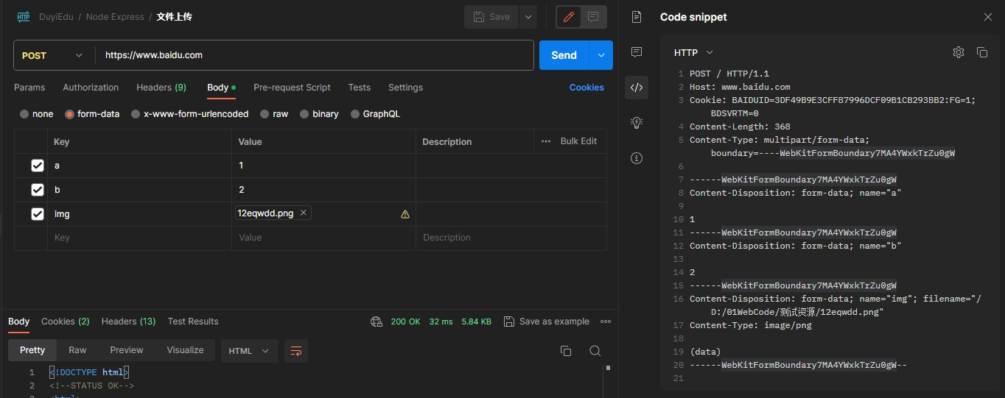Click Save as example
The height and width of the screenshot is (398, 1005).
pos(546,321)
